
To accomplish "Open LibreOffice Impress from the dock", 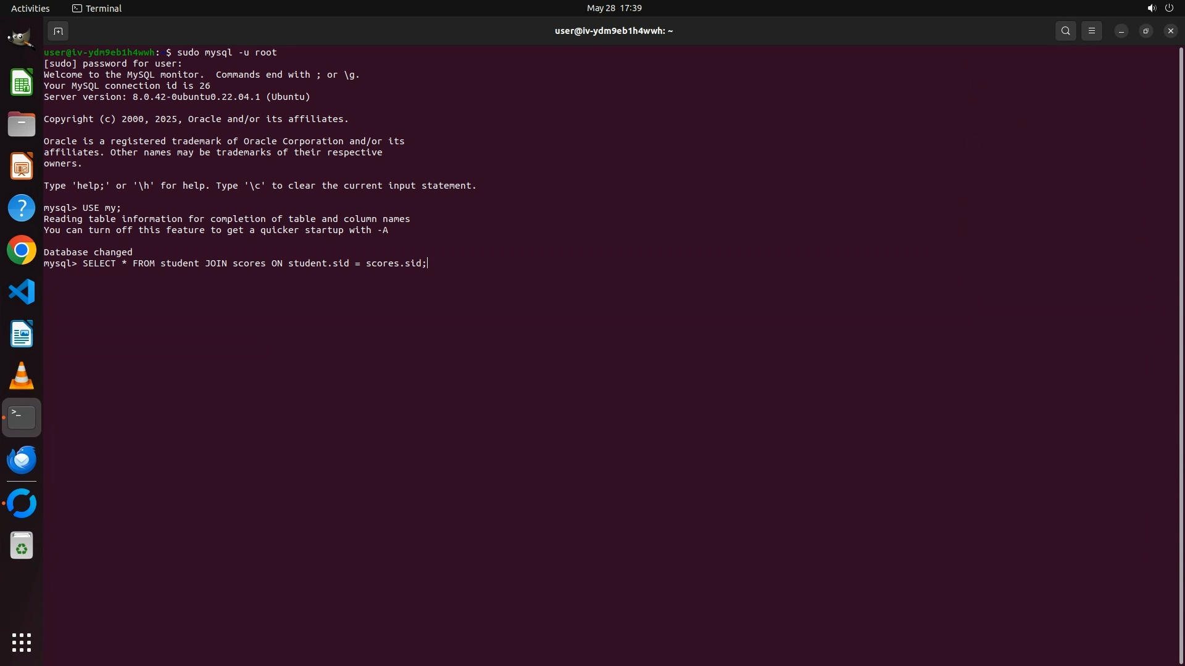I will tap(22, 166).
